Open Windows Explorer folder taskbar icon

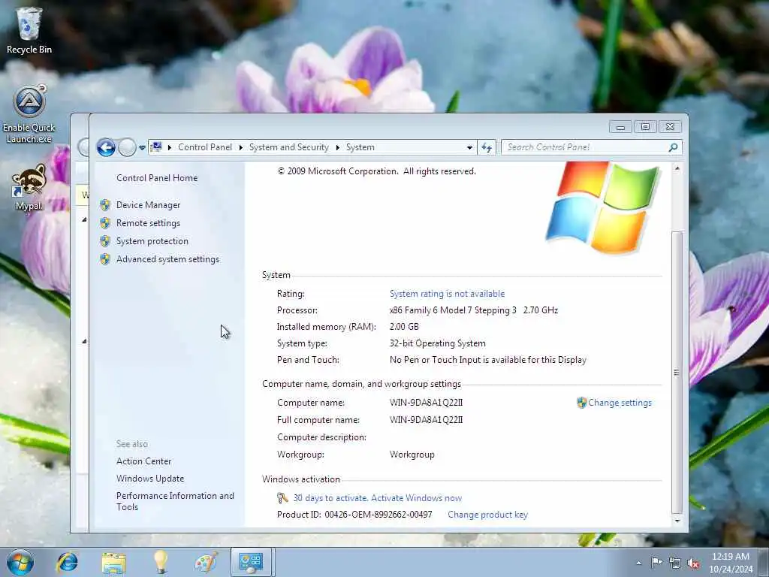(x=114, y=562)
